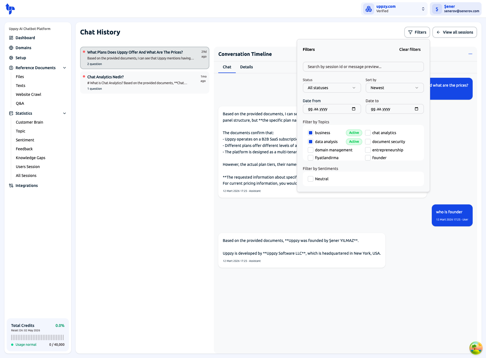The image size is (486, 358).
Task: Select the What Plans Does Uppzy Offer session
Action: (145, 58)
